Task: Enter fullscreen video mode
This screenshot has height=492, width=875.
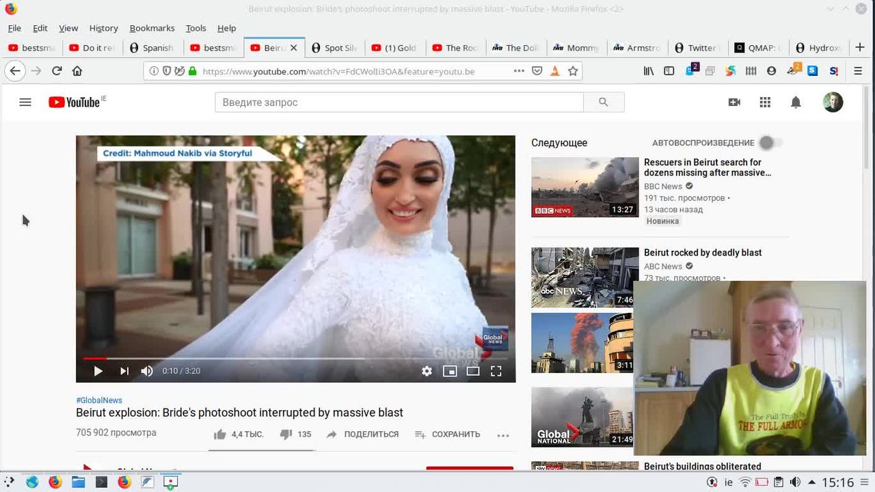Action: click(x=496, y=371)
